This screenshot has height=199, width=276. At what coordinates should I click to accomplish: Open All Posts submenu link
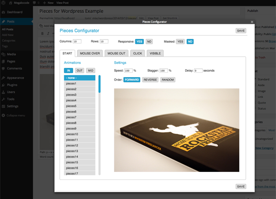(8, 30)
